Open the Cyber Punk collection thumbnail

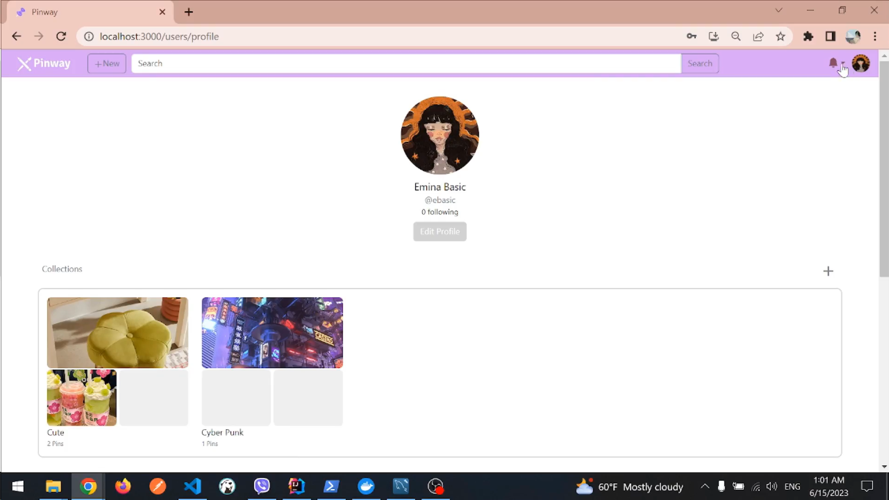tap(272, 332)
